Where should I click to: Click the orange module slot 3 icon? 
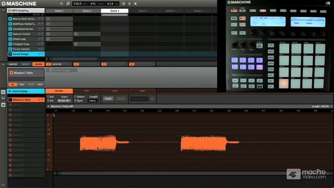point(104,64)
